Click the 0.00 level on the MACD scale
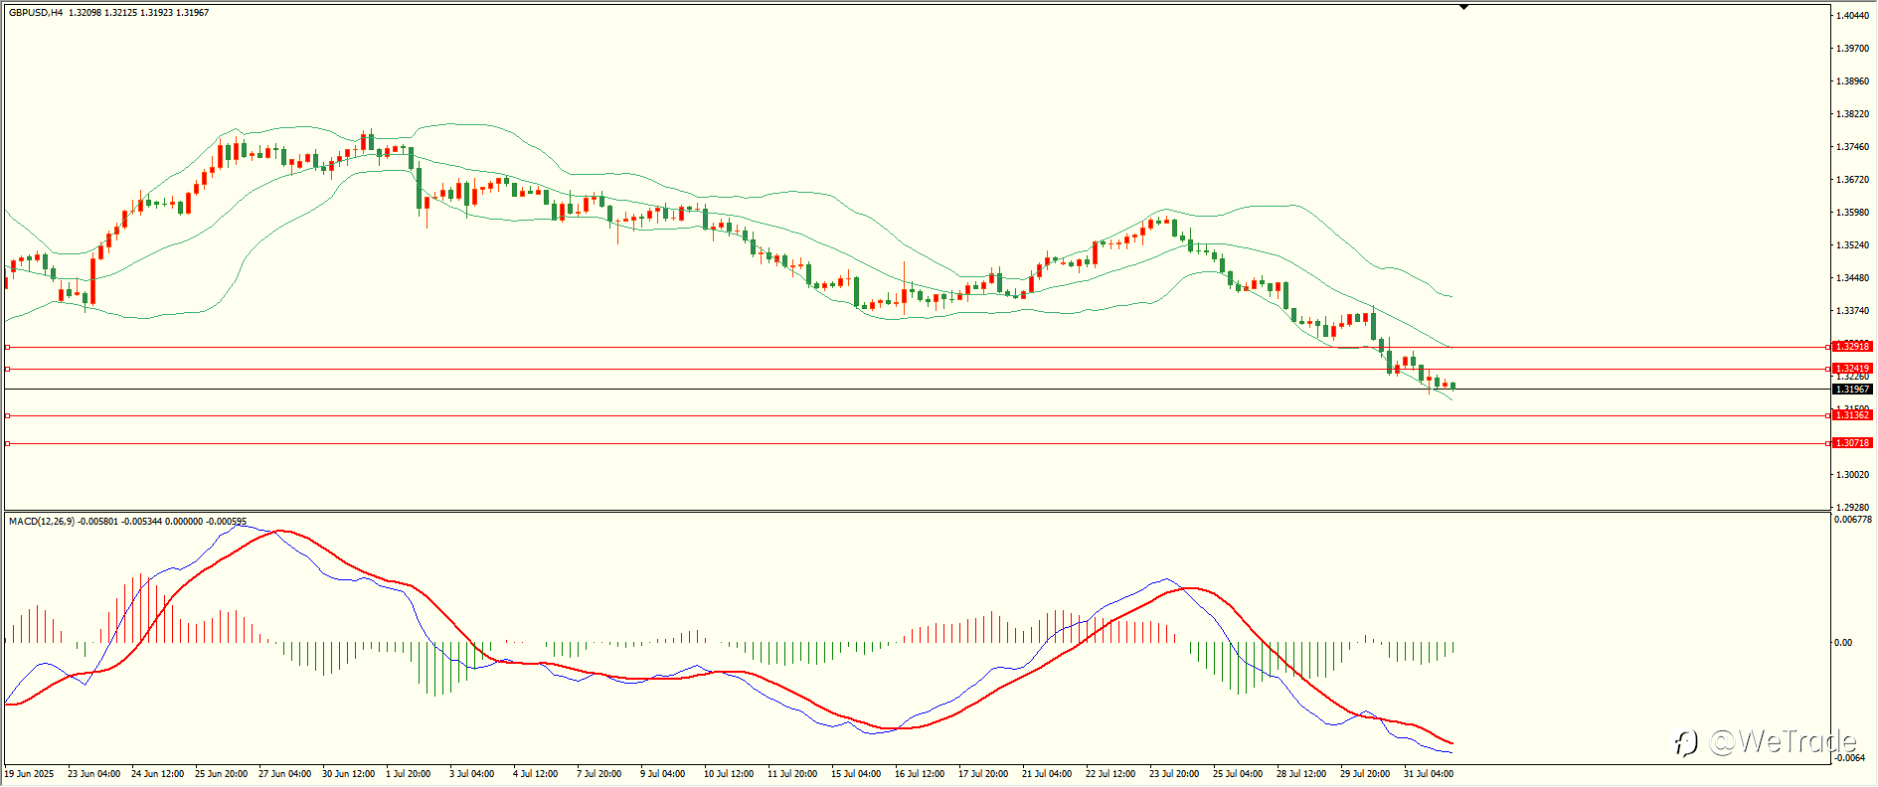Image resolution: width=1878 pixels, height=787 pixels. (x=1843, y=643)
